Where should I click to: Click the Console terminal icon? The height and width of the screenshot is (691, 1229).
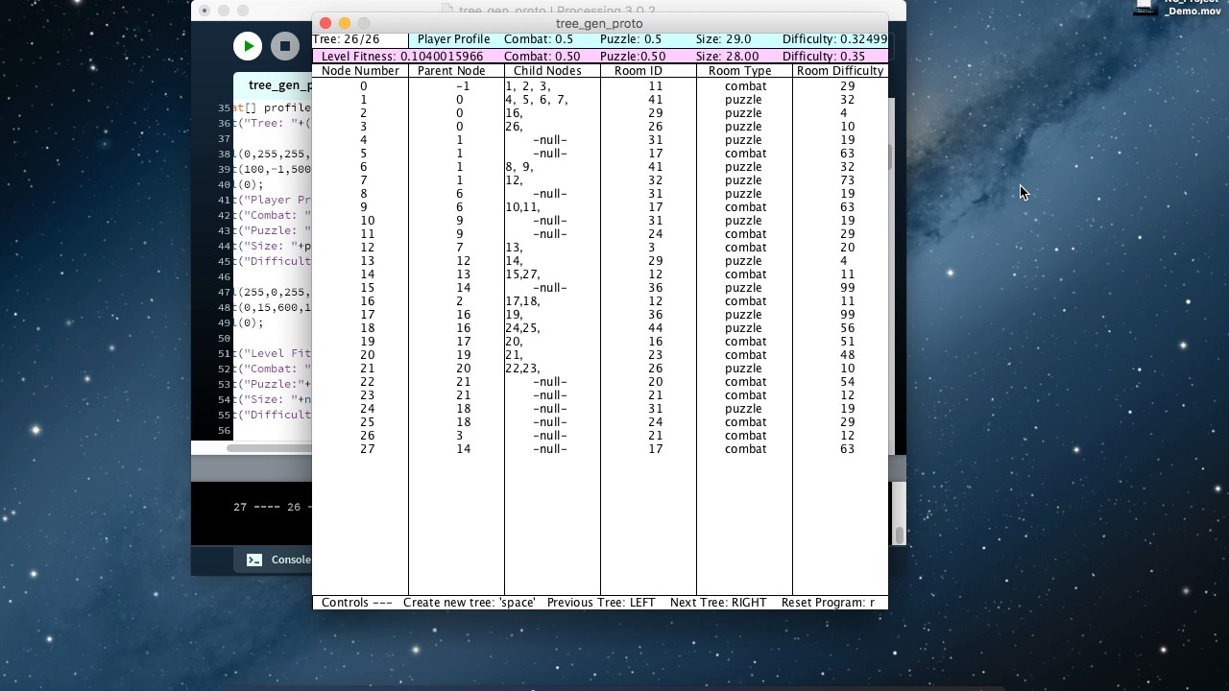pos(254,560)
